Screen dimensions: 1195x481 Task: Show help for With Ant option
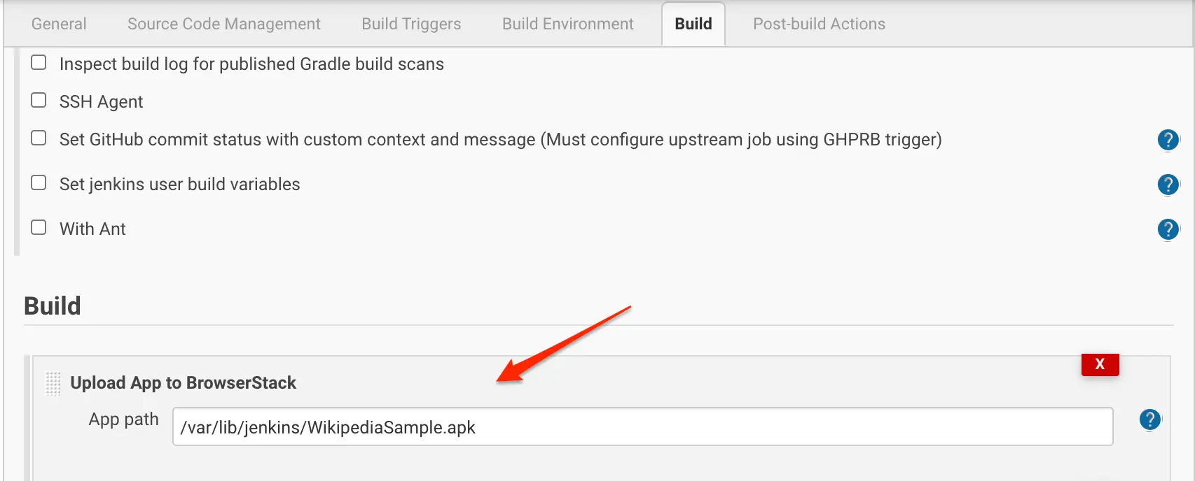pos(1168,229)
